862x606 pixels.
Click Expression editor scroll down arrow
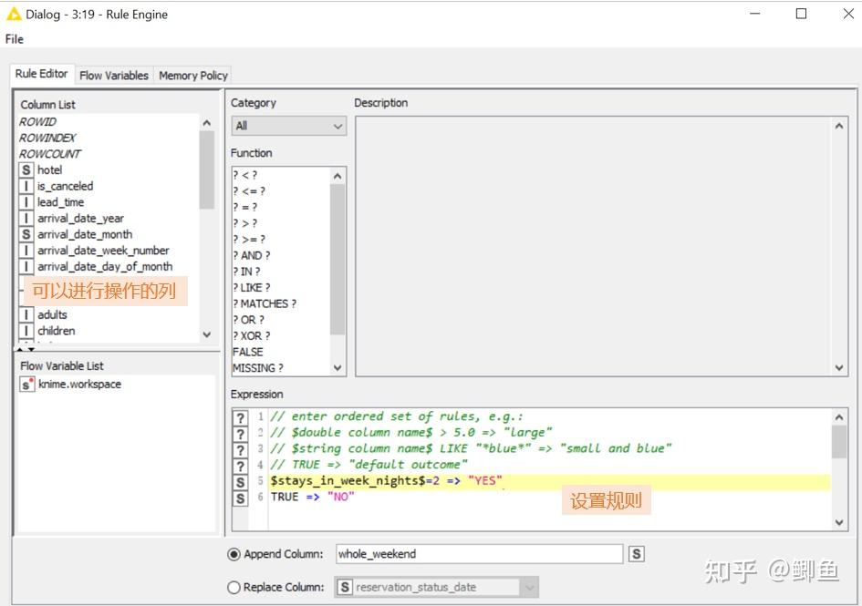click(x=839, y=522)
